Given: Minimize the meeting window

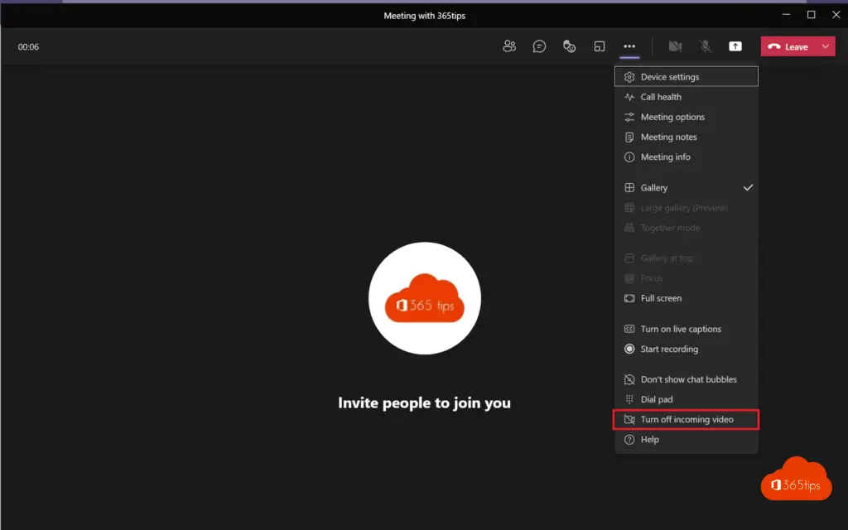Looking at the screenshot, I should point(787,15).
